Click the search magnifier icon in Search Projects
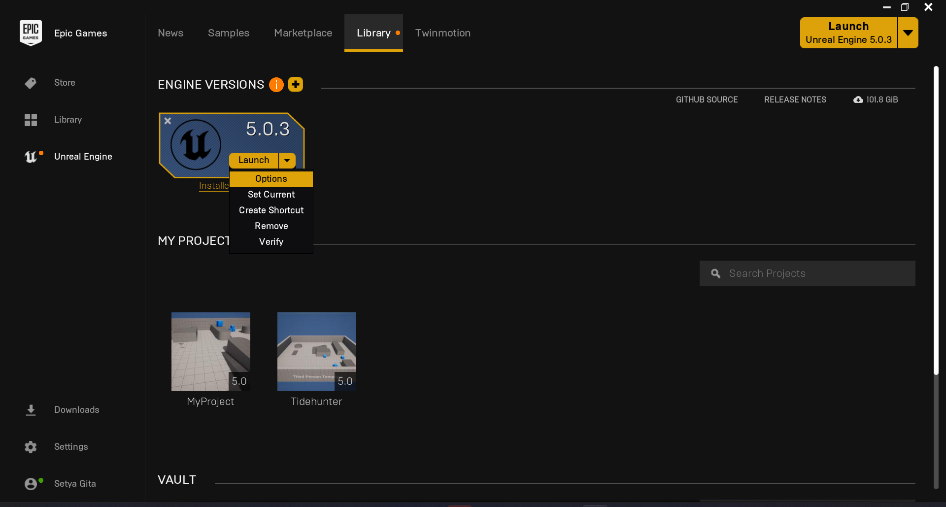Image resolution: width=946 pixels, height=507 pixels. point(716,273)
